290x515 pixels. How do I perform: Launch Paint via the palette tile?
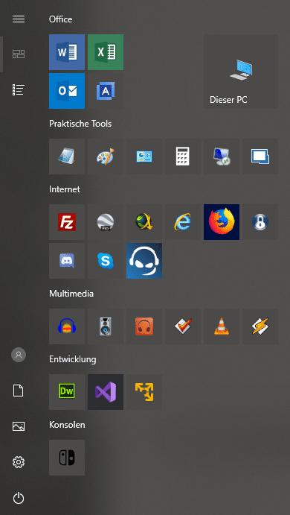(106, 157)
